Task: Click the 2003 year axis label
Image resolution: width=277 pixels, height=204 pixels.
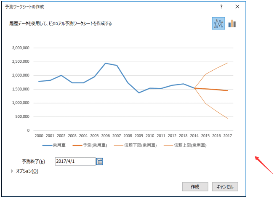Action: point(72,136)
